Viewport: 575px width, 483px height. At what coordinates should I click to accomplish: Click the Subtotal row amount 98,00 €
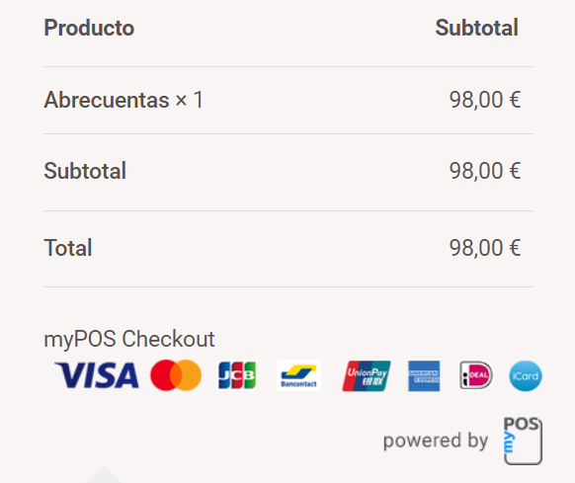tap(485, 171)
